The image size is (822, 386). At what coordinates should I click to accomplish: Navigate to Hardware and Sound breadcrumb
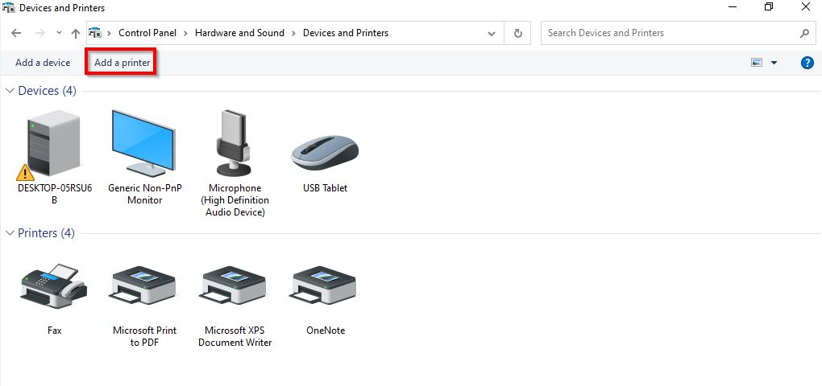[x=239, y=33]
